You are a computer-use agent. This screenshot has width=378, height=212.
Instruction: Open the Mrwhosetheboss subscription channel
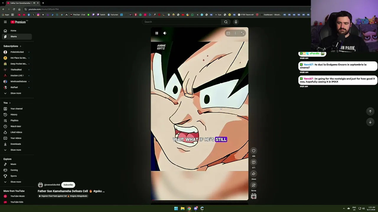17,82
